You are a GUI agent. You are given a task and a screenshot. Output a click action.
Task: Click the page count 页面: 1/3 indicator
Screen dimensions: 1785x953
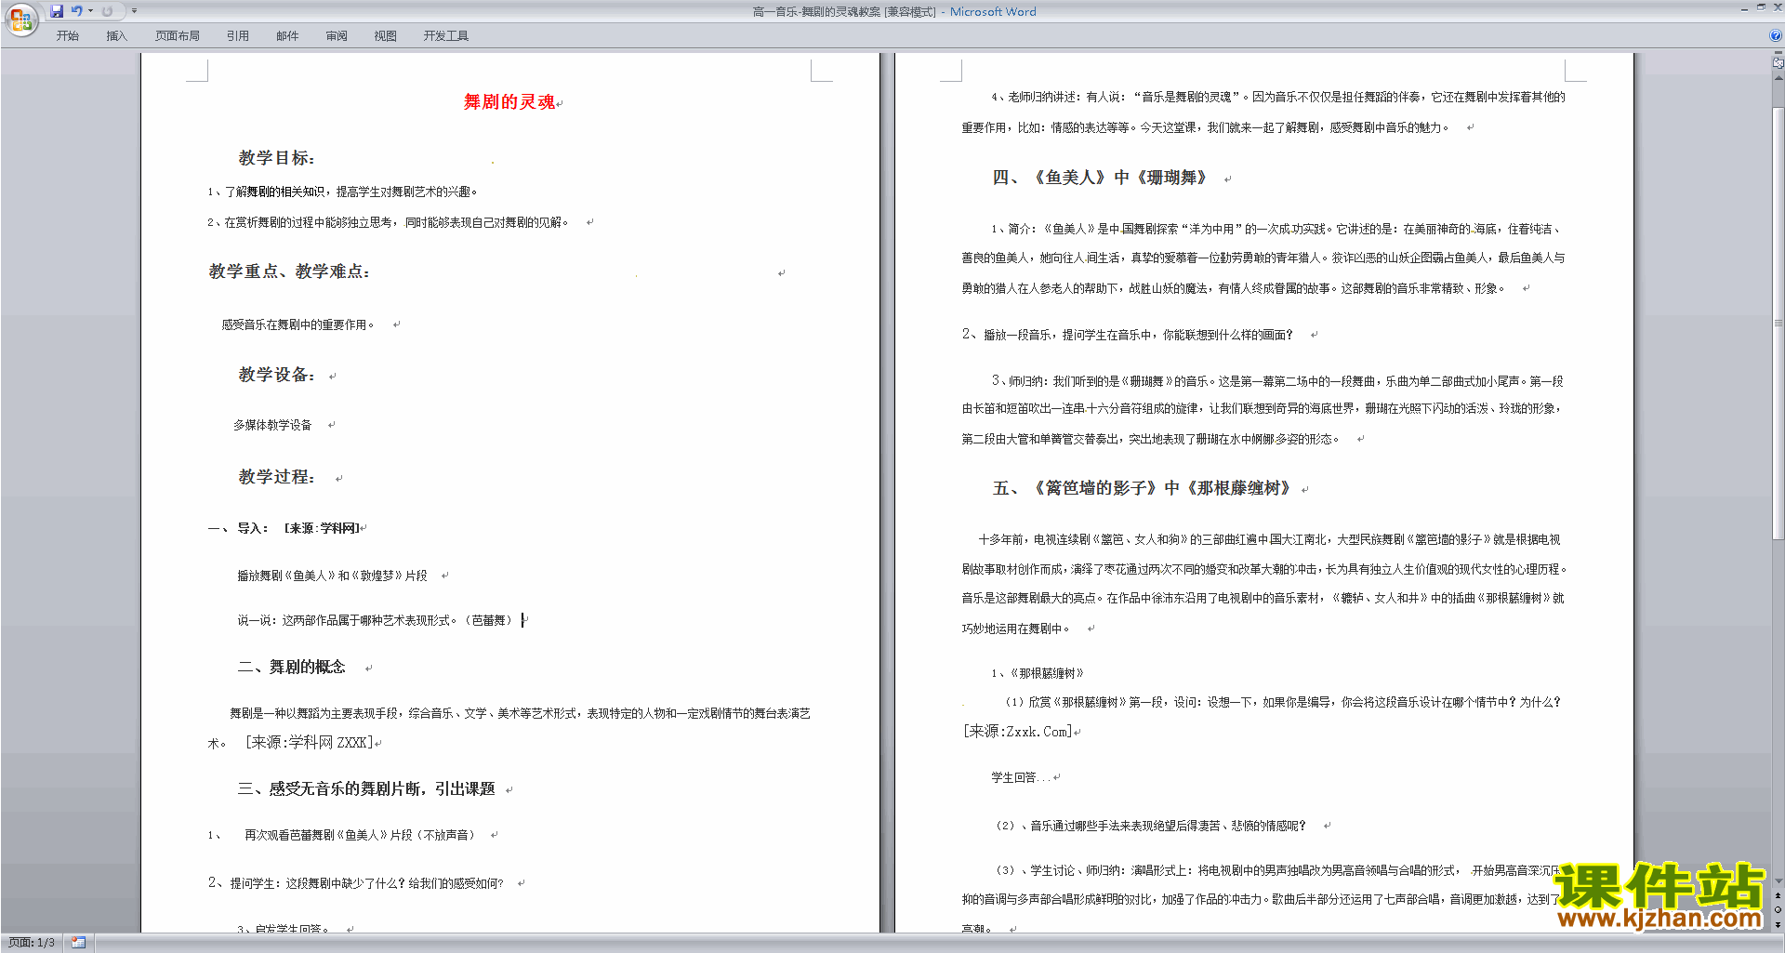[x=32, y=942]
